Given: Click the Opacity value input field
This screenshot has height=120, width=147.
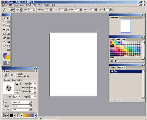Looking at the screenshot, I should click(47, 10).
